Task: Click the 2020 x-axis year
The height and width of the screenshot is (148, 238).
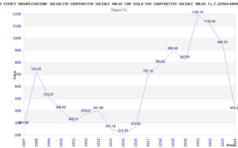Action: (185, 143)
